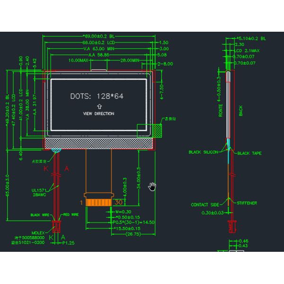The height and width of the screenshot is (284, 284).
Task: Select the orange FPC connector pins
Action: pos(98,203)
